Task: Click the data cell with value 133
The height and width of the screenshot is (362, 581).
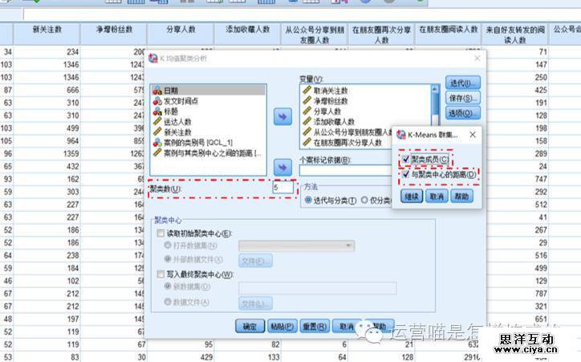Action: tap(247, 357)
